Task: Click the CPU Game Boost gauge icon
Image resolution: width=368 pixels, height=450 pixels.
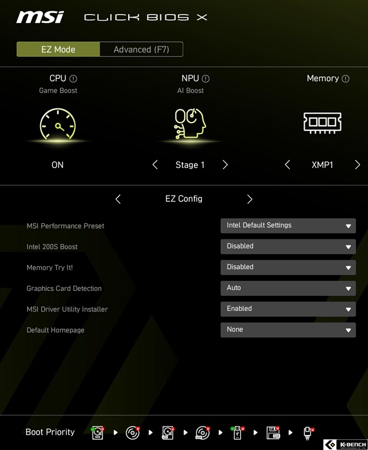Action: 57,124
